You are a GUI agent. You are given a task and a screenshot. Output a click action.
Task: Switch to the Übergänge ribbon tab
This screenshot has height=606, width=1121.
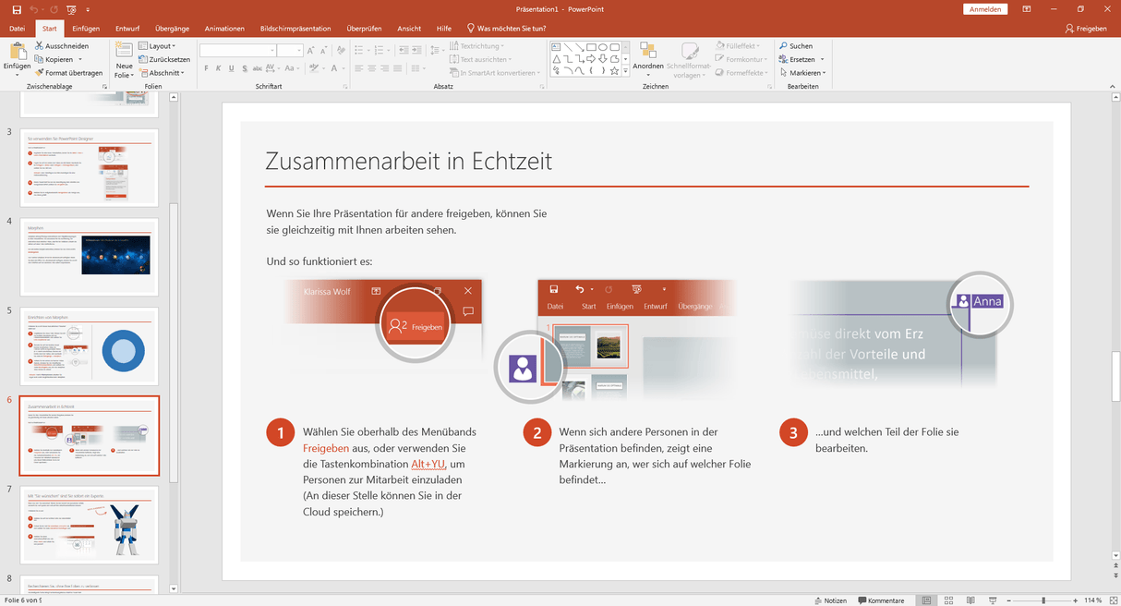(172, 29)
